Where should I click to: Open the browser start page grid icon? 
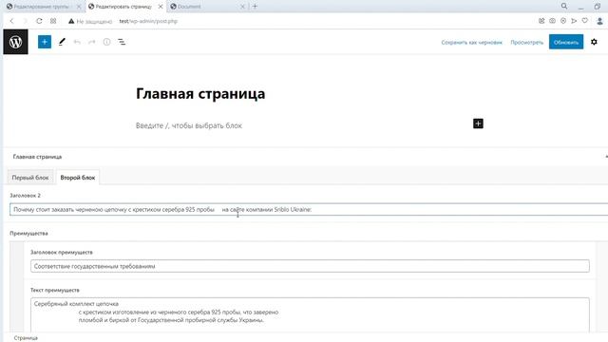pos(53,21)
